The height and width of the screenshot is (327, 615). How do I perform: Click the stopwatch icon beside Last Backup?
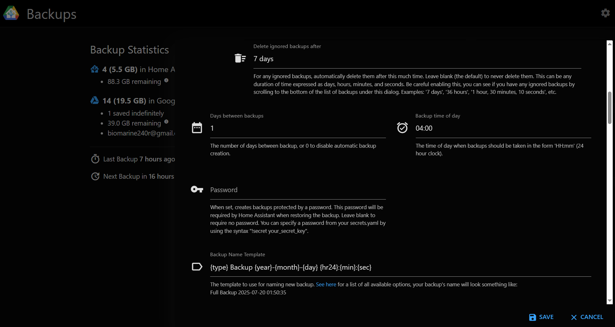(95, 159)
